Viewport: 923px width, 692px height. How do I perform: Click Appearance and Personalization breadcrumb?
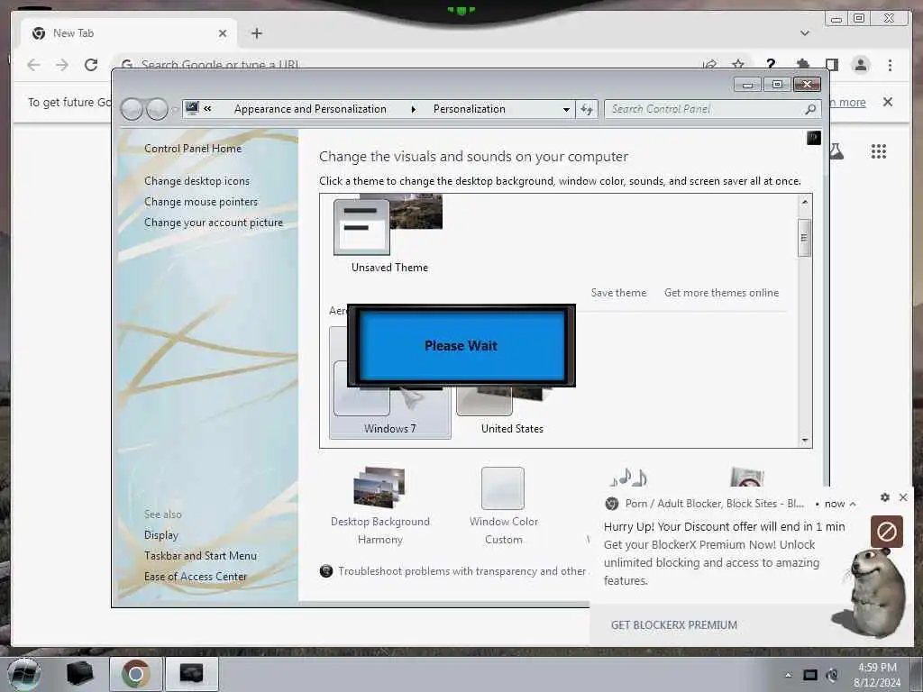[310, 109]
